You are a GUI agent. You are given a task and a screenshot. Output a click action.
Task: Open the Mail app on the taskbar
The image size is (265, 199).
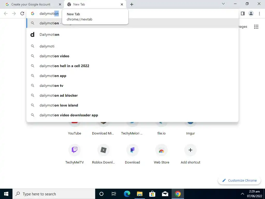[x=165, y=194]
